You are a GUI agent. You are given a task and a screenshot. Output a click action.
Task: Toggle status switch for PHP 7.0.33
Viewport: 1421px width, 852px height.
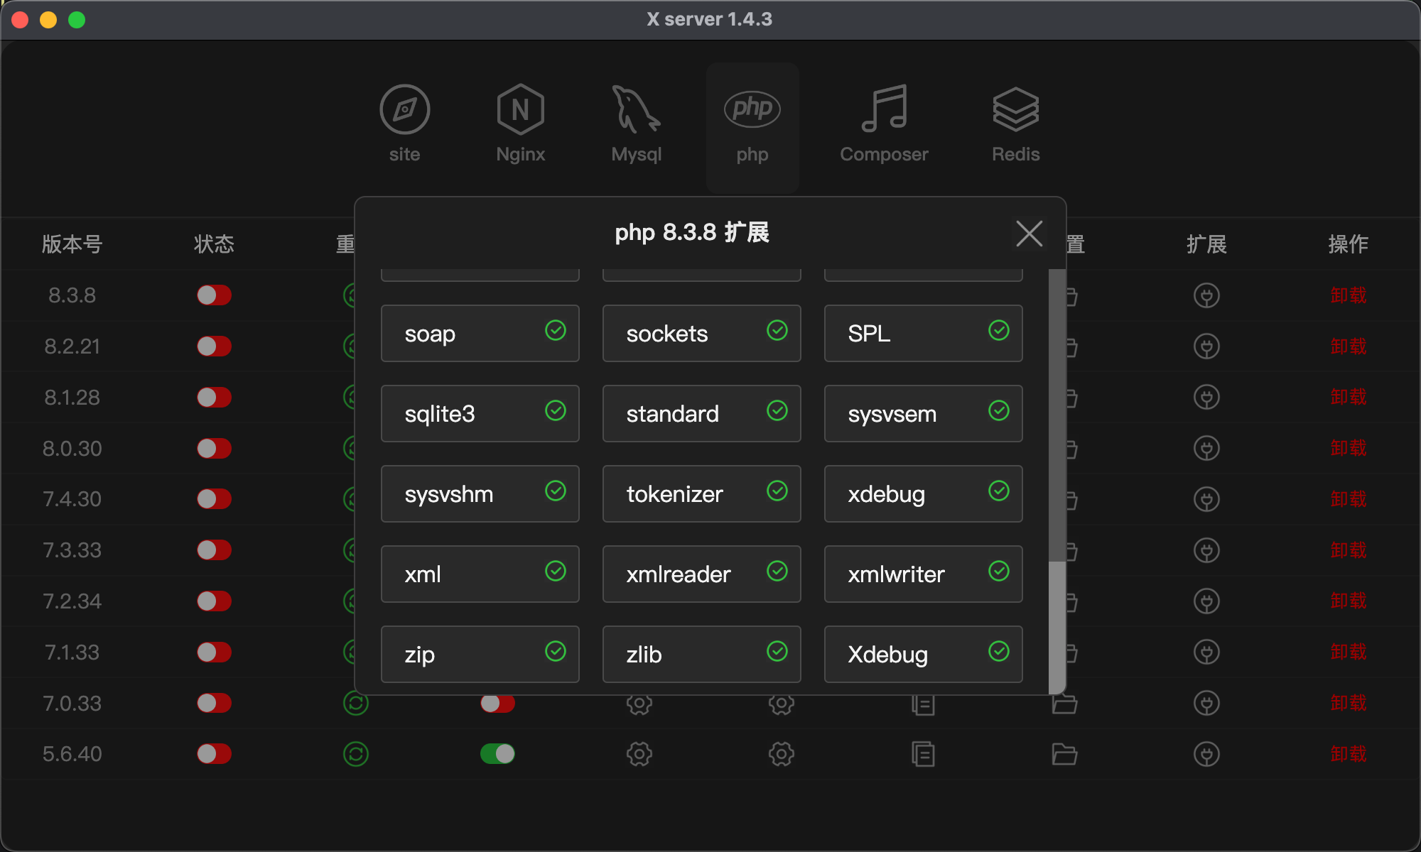coord(214,704)
